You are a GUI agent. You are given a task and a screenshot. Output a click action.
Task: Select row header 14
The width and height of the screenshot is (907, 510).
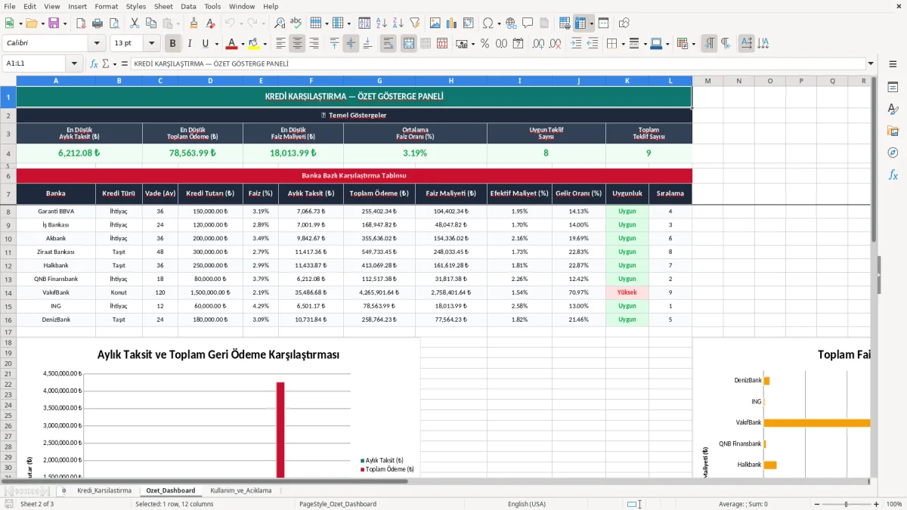coord(8,292)
